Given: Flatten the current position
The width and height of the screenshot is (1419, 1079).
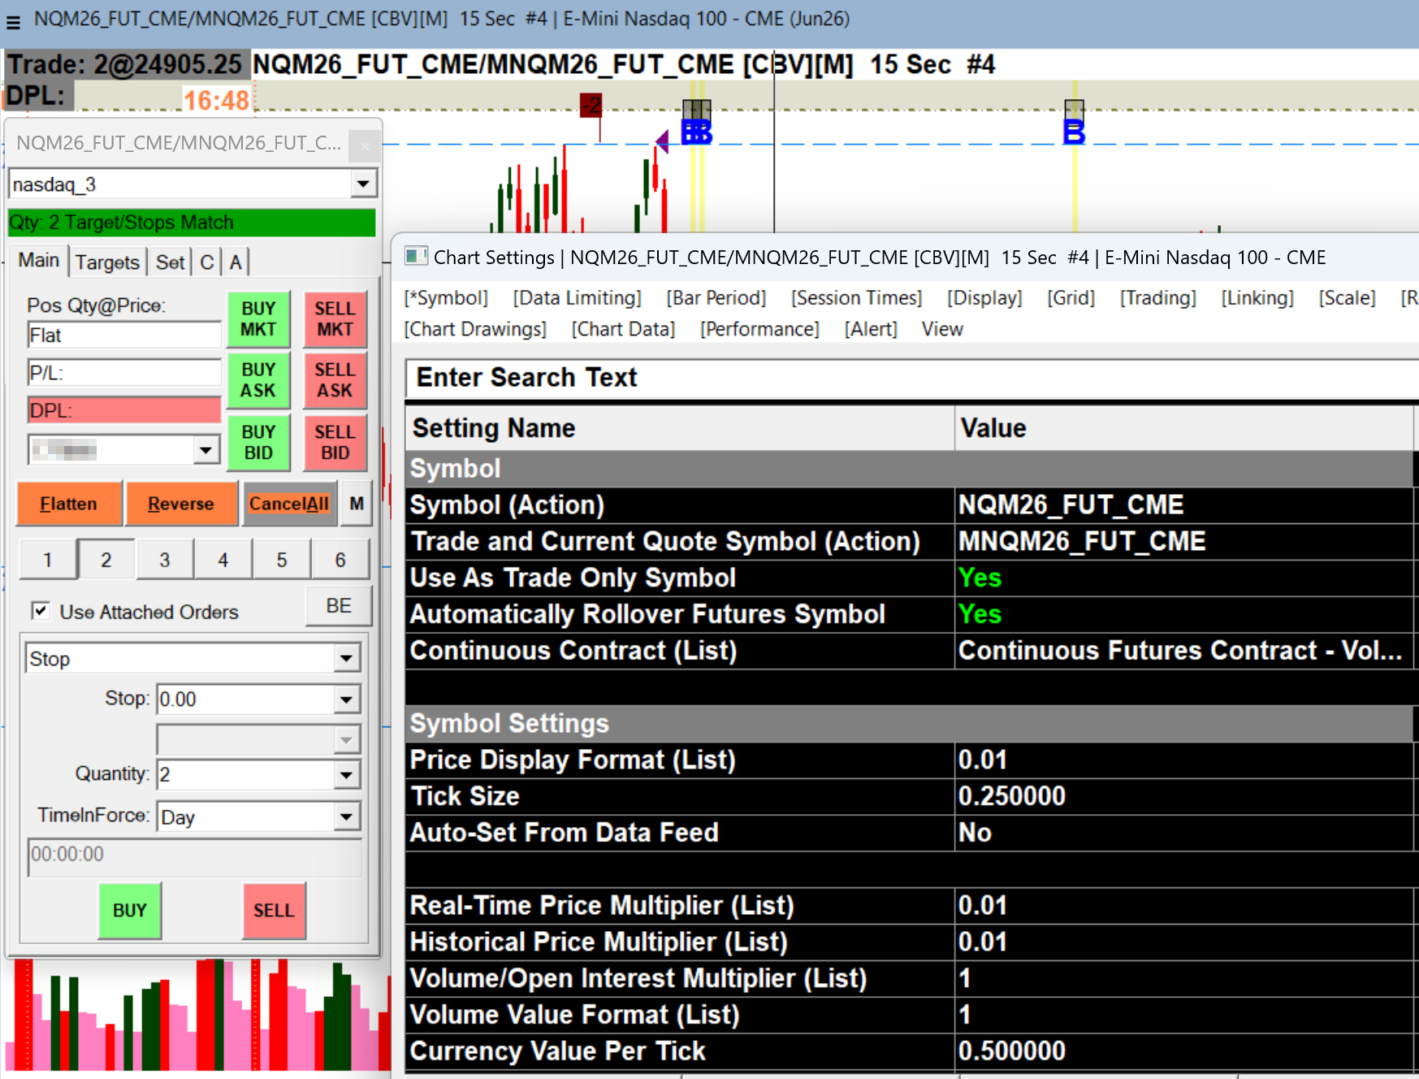Looking at the screenshot, I should click(69, 504).
